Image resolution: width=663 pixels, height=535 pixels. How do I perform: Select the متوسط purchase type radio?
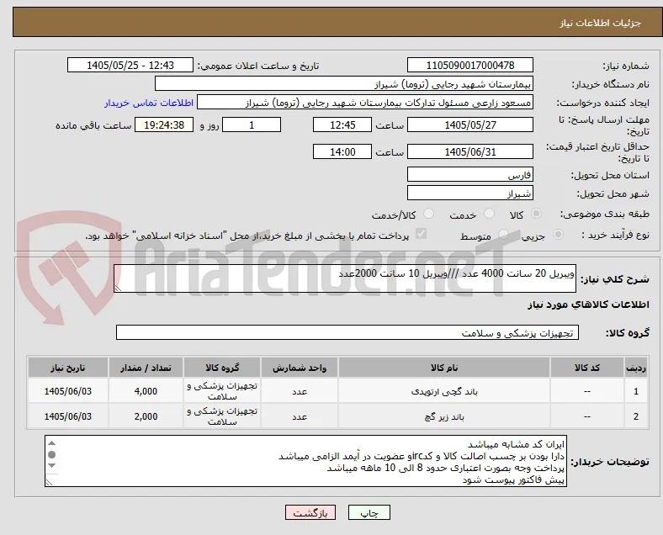point(503,235)
